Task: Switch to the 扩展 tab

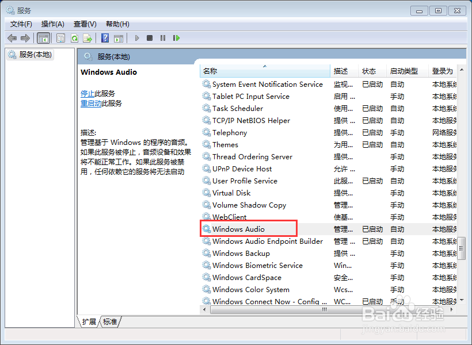Action: pyautogui.click(x=89, y=322)
